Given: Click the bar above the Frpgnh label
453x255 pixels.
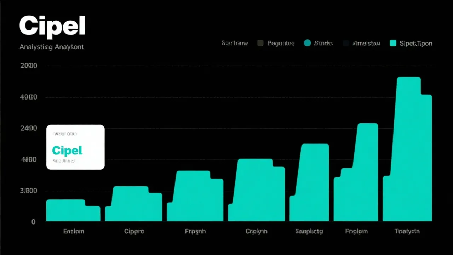Looking at the screenshot, I should point(195,197).
